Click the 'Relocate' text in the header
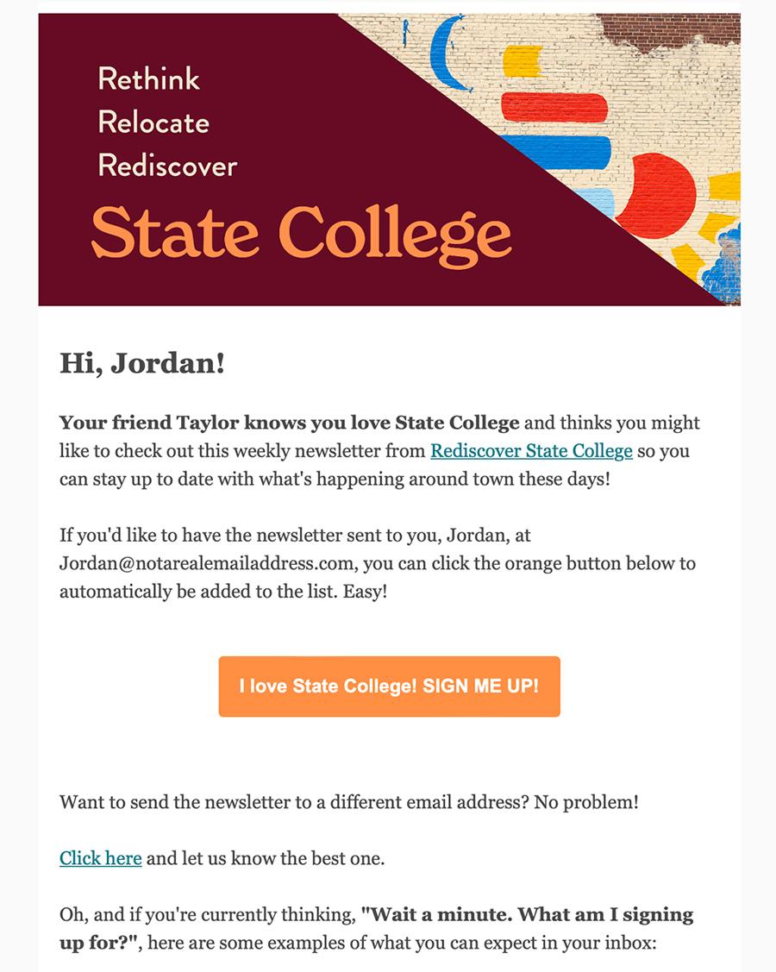 (153, 122)
